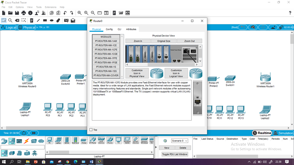Pick the TV device from palette
This screenshot has height=165, width=294.
[x=119, y=140]
